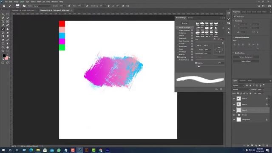Open smoothing options gear icon
Screen dimensions: 272x153
pos(109,6)
